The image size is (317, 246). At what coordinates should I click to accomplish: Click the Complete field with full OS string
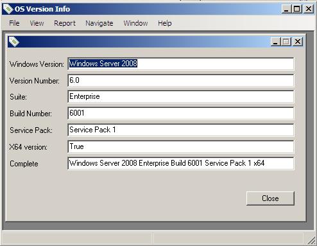click(181, 163)
